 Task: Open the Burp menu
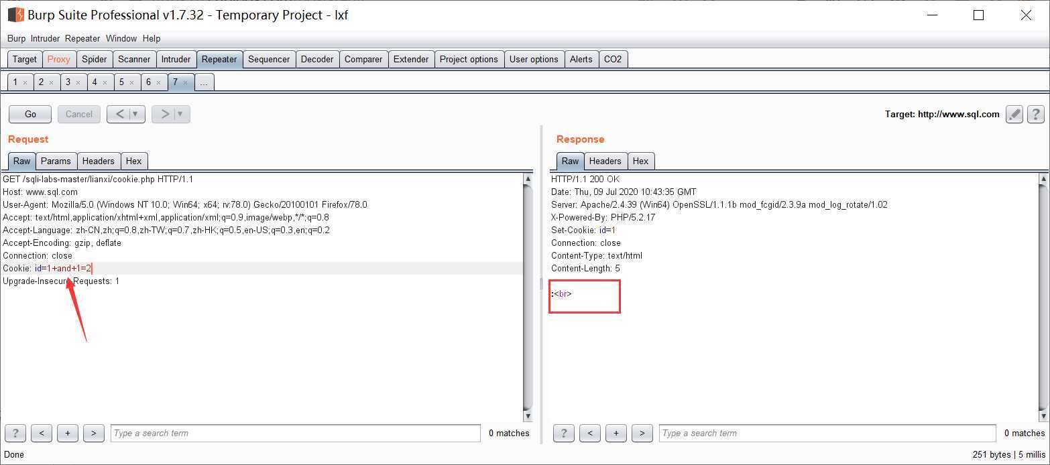click(x=16, y=38)
